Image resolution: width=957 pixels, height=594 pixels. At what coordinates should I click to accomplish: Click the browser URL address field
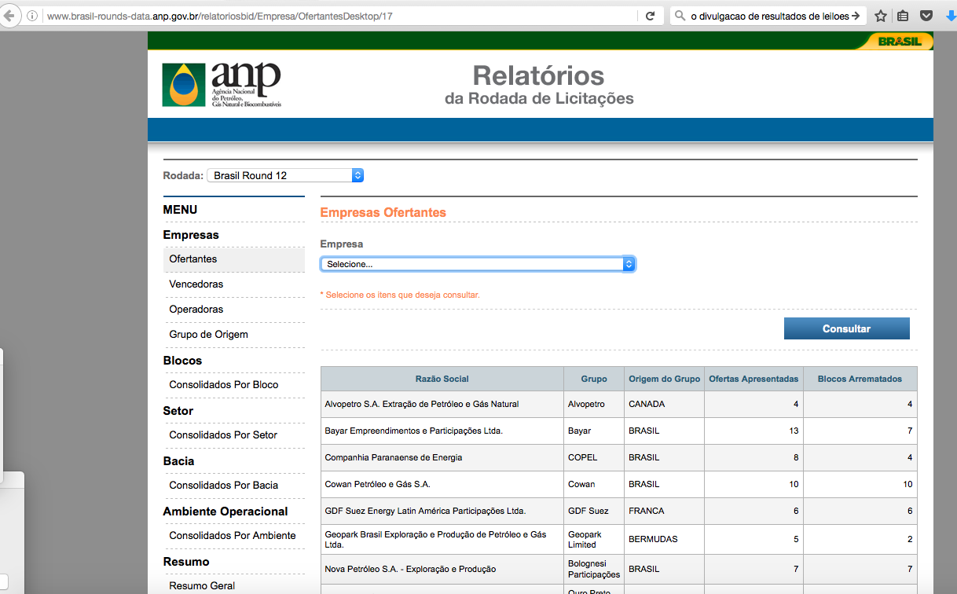coord(341,16)
